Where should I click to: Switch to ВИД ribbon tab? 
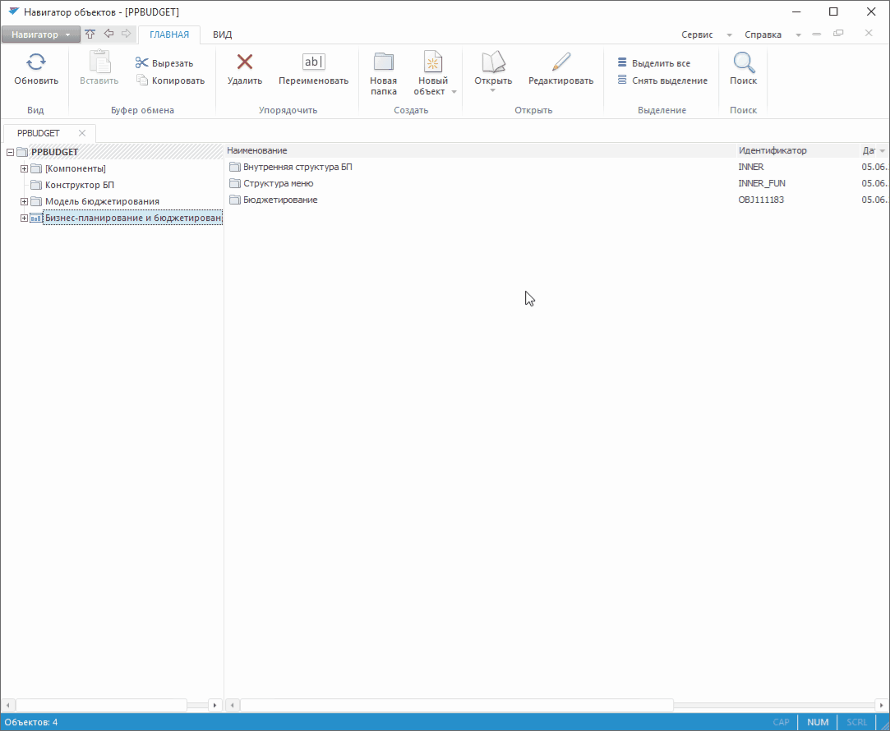[x=223, y=34]
